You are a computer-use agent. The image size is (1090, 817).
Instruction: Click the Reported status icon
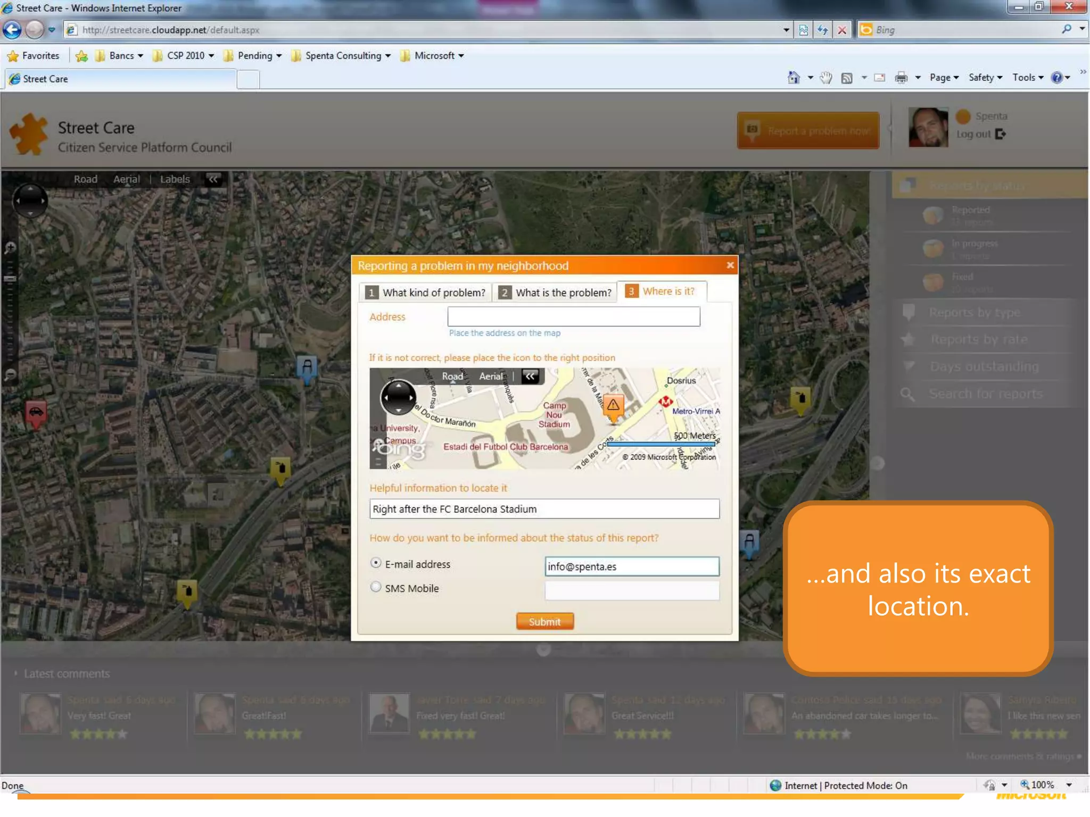[932, 215]
